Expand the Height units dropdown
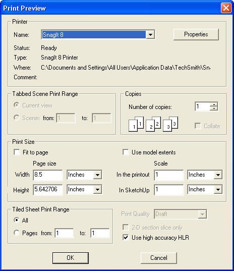 point(97,189)
